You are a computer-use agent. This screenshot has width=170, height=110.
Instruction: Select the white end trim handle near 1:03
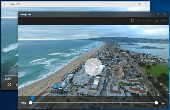pyautogui.click(x=156, y=103)
